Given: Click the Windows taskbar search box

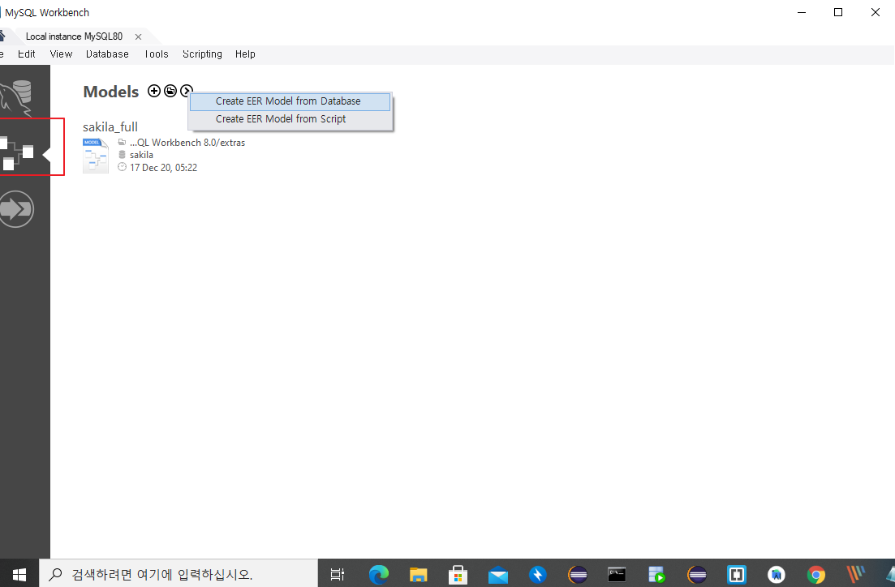Looking at the screenshot, I should click(178, 574).
